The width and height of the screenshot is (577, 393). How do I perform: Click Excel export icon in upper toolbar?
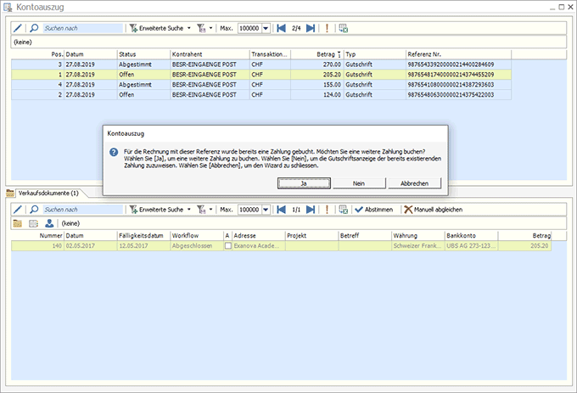coord(344,28)
